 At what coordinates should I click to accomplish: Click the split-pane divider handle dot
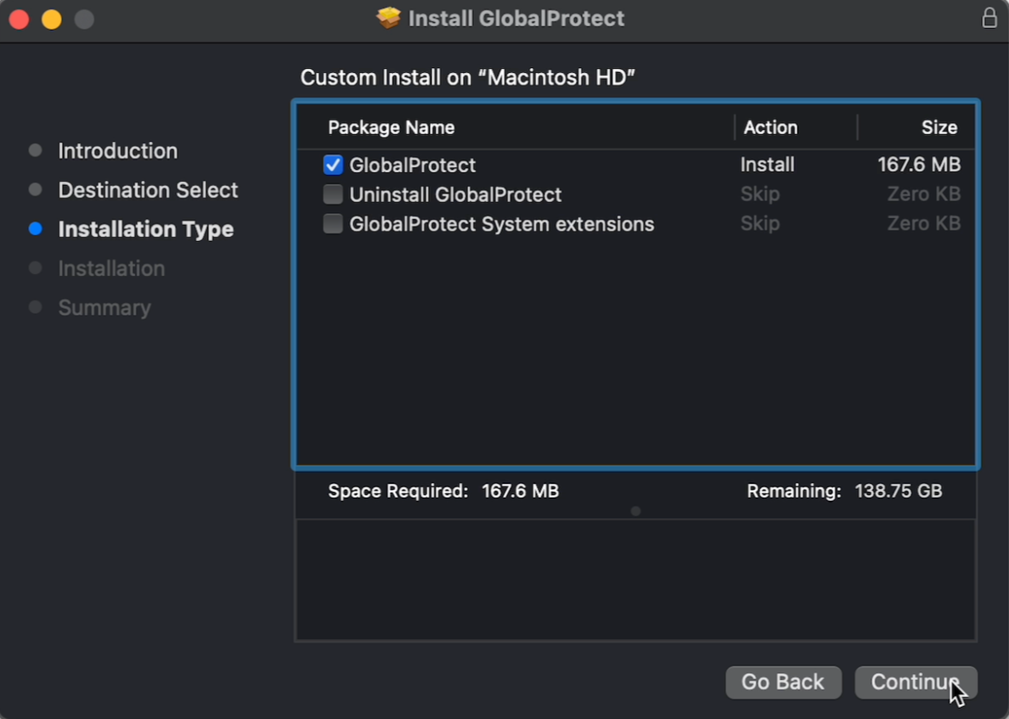click(x=636, y=511)
